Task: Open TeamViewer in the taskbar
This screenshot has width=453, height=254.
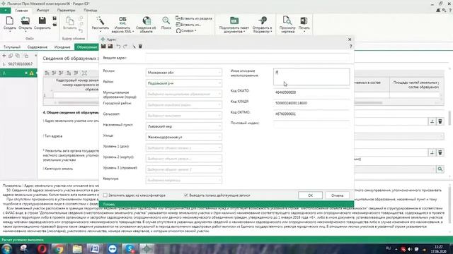Action: (113, 248)
